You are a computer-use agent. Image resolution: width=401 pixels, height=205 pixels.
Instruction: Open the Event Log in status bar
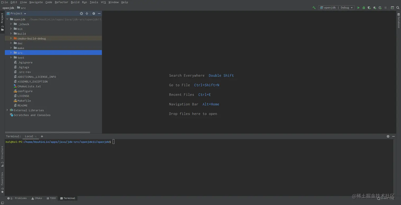point(385,198)
